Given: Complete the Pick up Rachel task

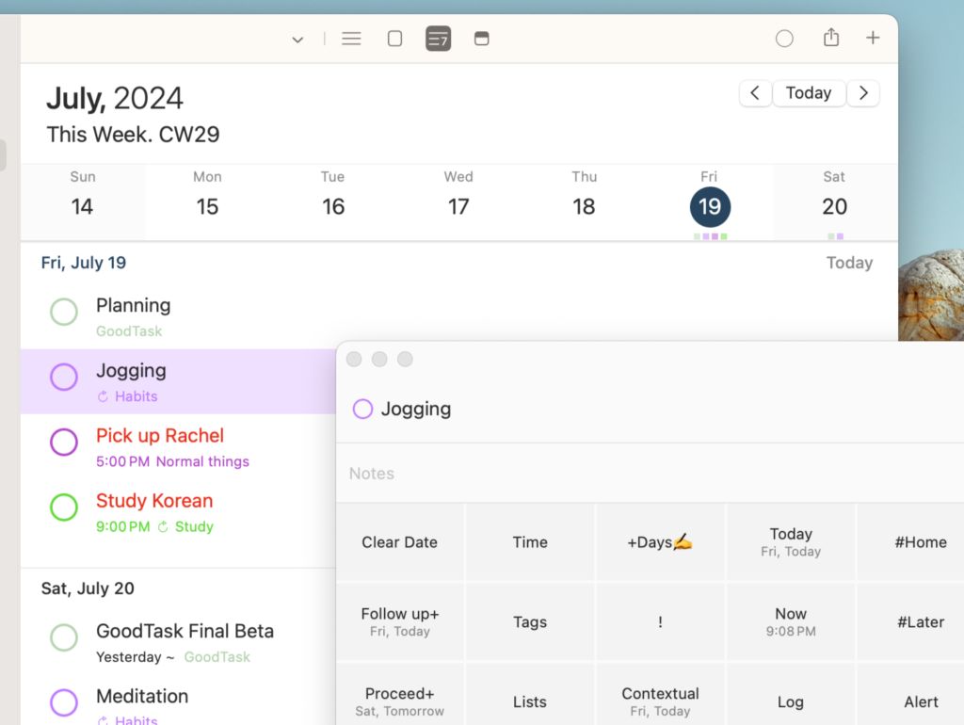Looking at the screenshot, I should pyautogui.click(x=63, y=443).
